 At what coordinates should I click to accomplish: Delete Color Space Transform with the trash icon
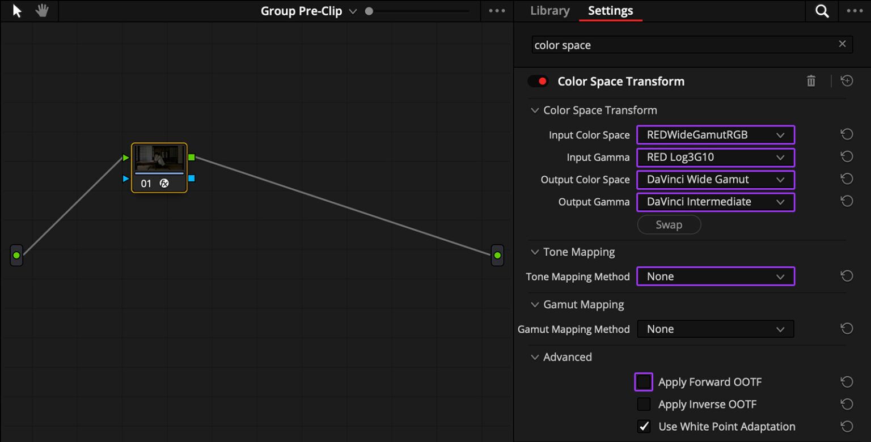click(810, 81)
